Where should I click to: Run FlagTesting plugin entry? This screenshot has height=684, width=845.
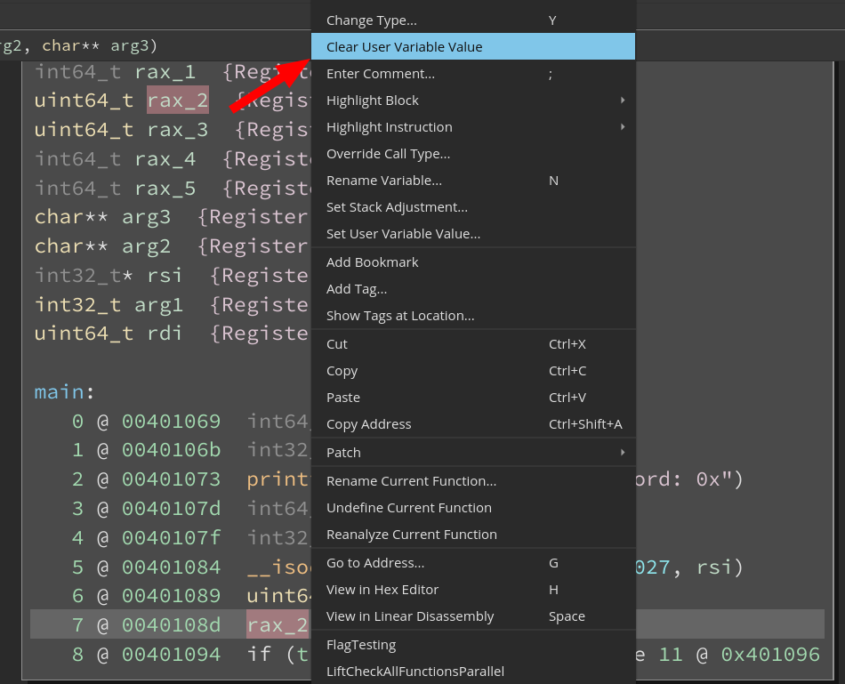473,645
